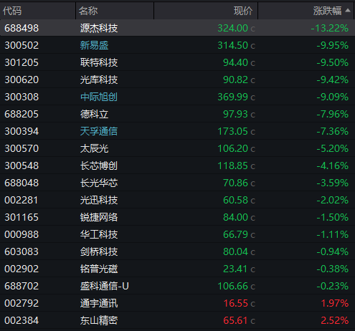This screenshot has height=331, width=355.
Task: Click stock code 300620
Action: click(x=22, y=80)
